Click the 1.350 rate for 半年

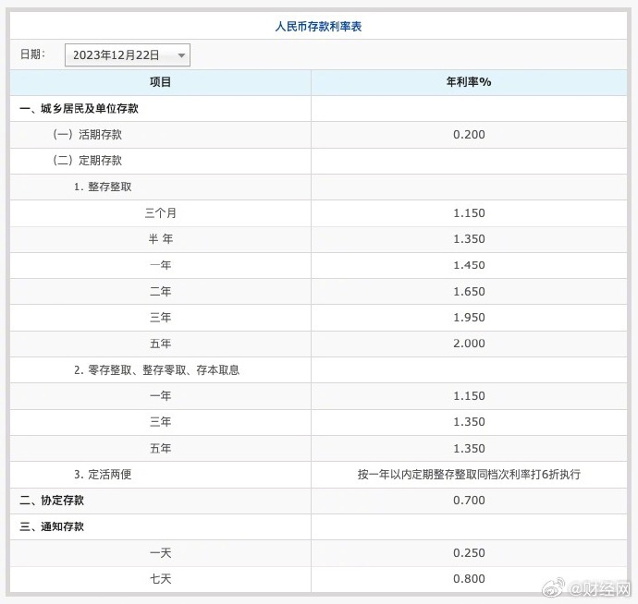point(469,239)
